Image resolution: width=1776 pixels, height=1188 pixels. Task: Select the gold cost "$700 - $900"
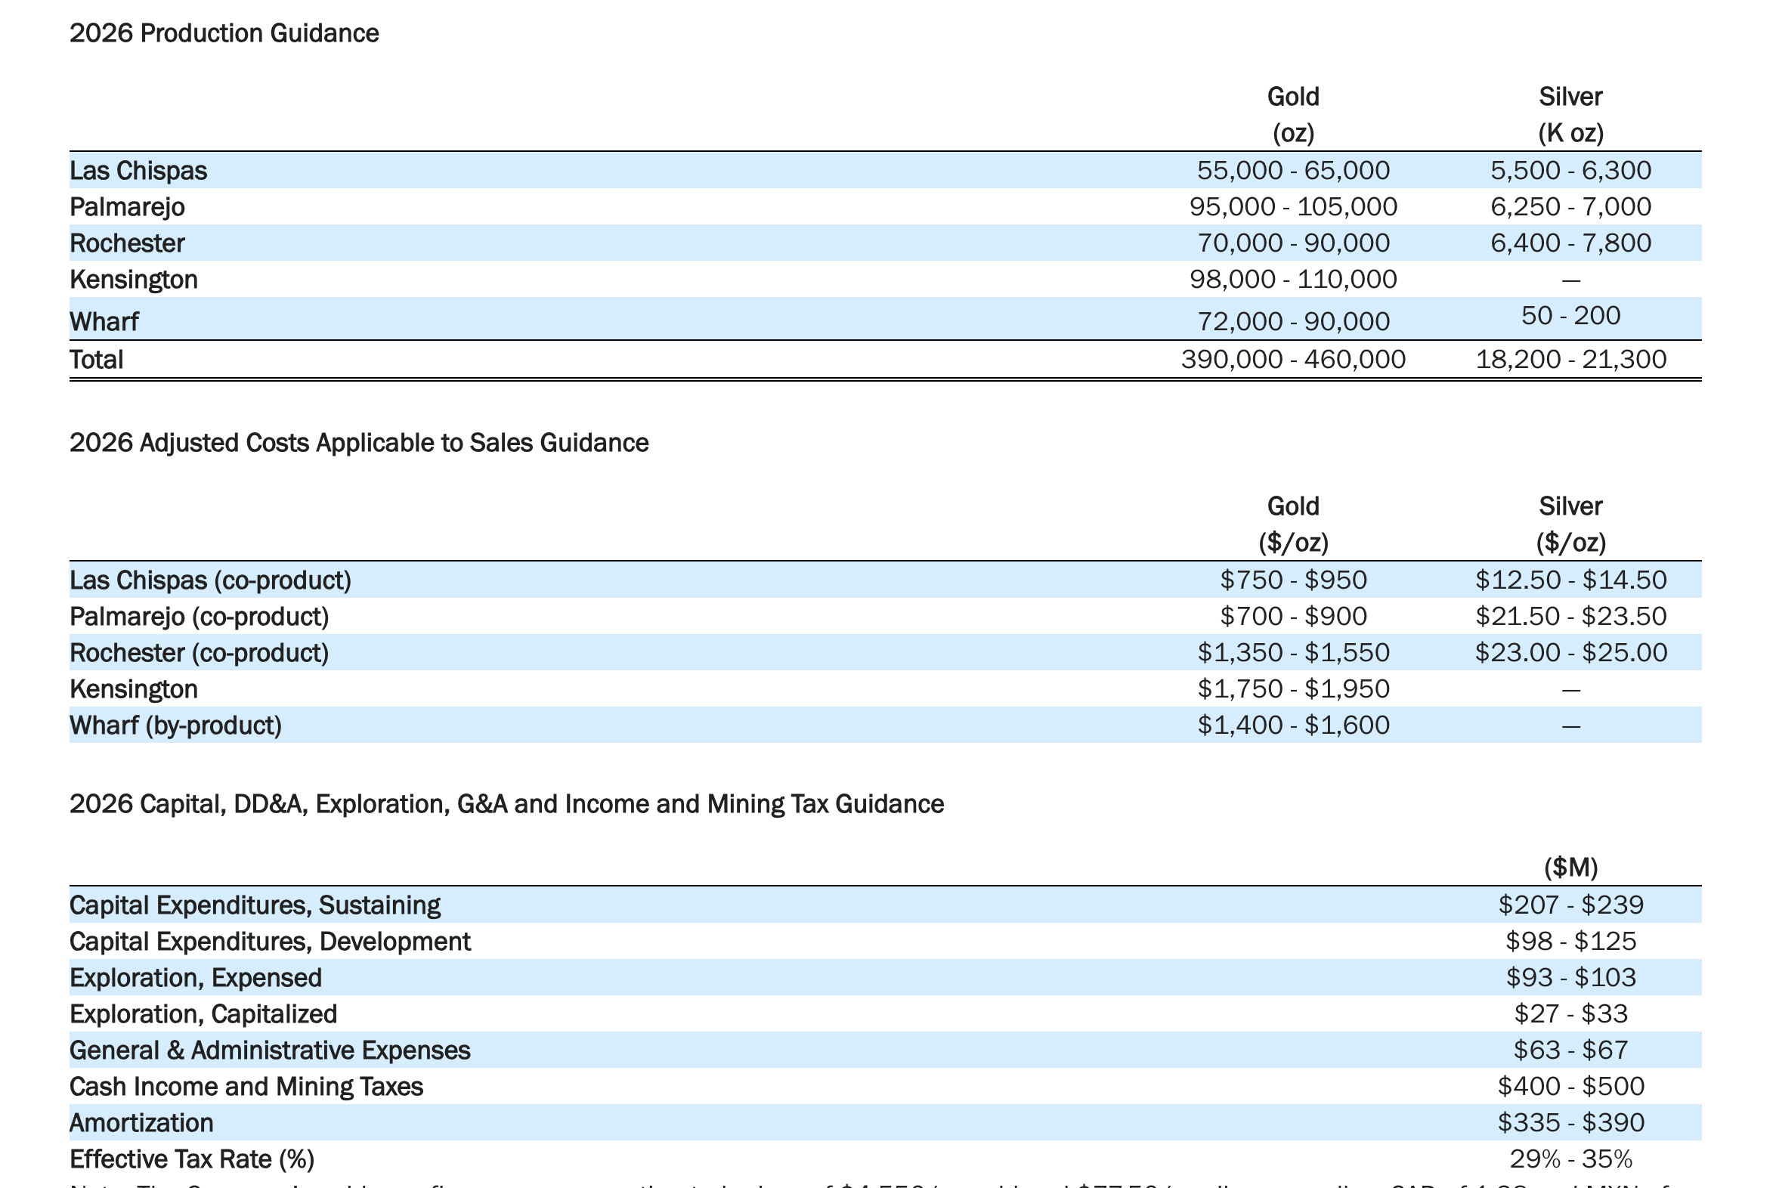click(x=1293, y=617)
